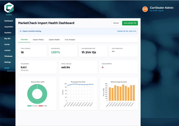Open Auctions in the sidebar
Viewport: 179px width, 126px height.
coord(8,33)
